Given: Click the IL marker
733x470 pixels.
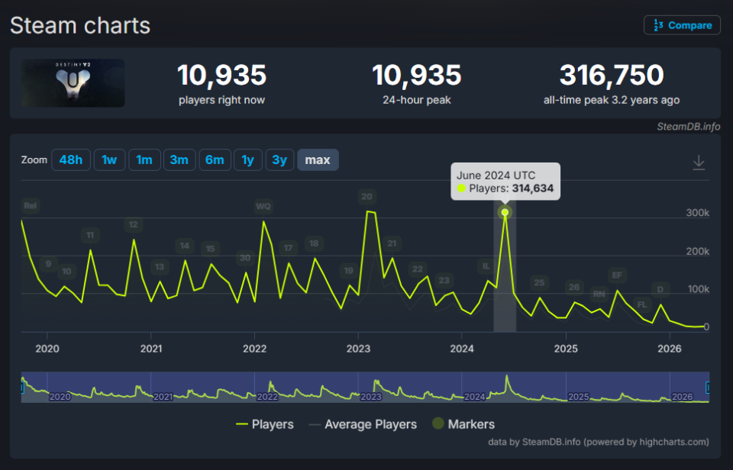Looking at the screenshot, I should click(x=486, y=266).
